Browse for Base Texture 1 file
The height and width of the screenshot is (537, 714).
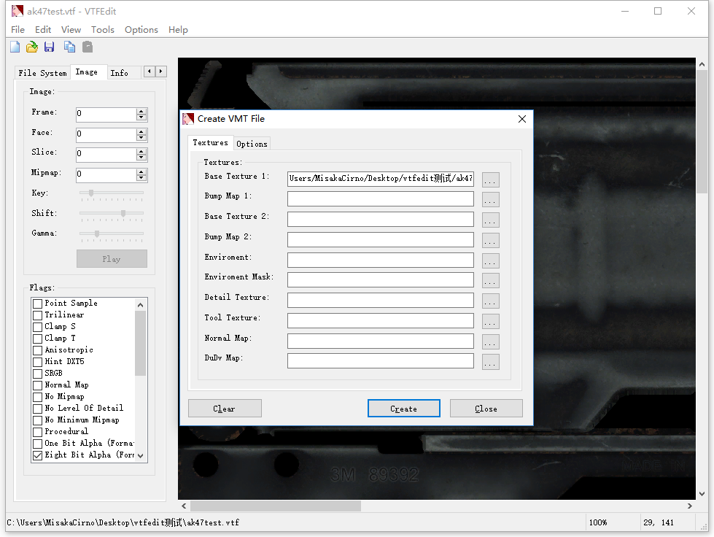pyautogui.click(x=490, y=180)
